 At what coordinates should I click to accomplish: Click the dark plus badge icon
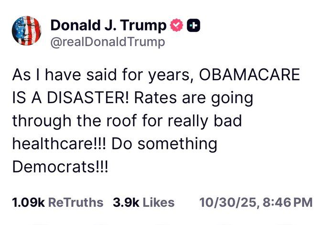[194, 25]
